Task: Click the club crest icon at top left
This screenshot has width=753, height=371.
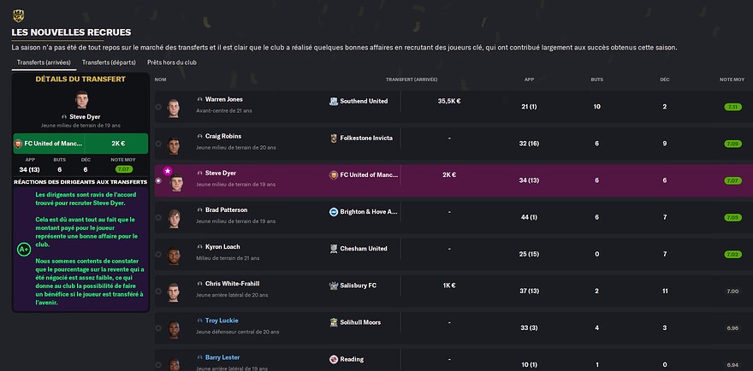Action: pos(18,16)
